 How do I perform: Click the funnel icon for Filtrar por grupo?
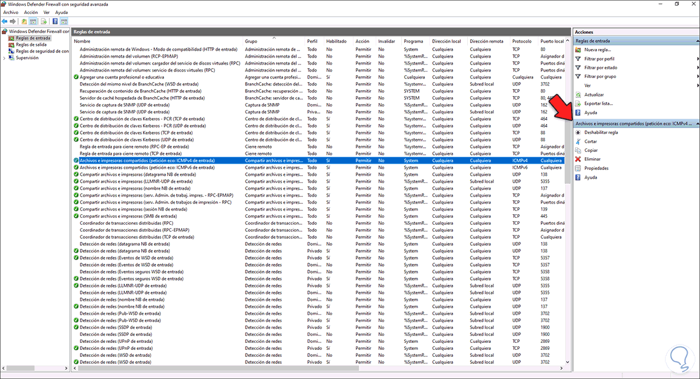tap(578, 76)
